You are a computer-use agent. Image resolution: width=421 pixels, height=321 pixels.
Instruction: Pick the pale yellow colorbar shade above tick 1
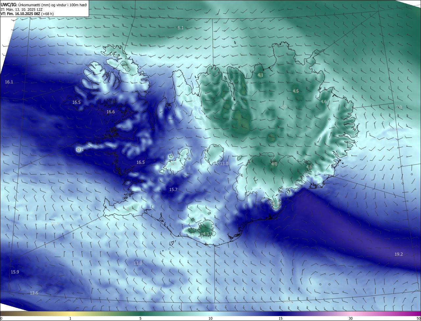coord(70,313)
